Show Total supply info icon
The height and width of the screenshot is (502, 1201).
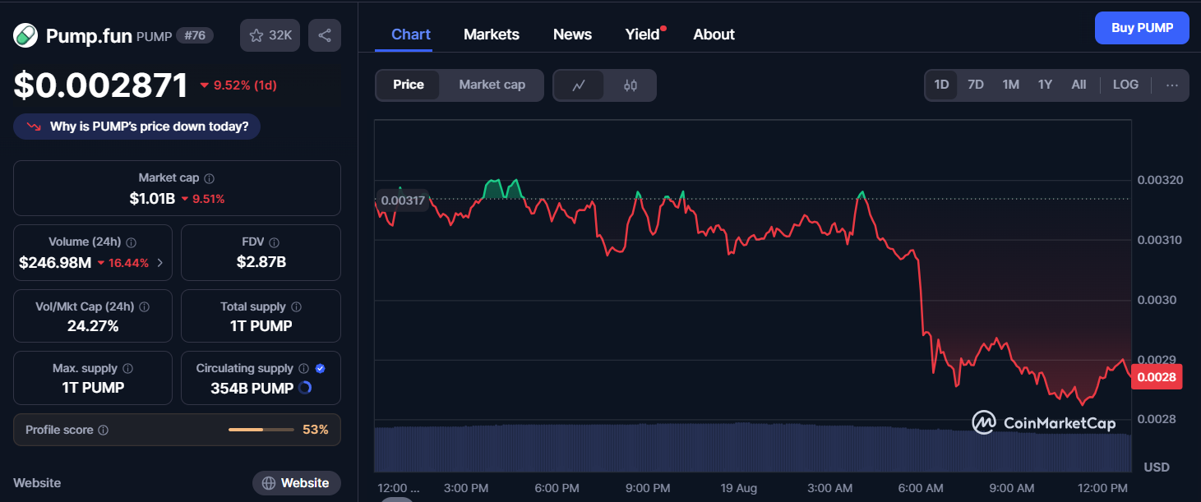coord(296,306)
